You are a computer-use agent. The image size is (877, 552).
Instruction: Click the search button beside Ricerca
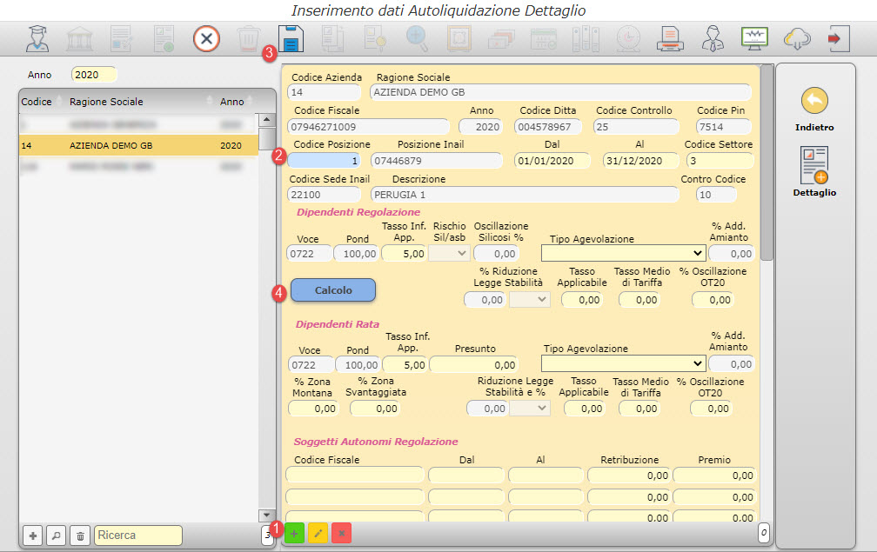57,535
